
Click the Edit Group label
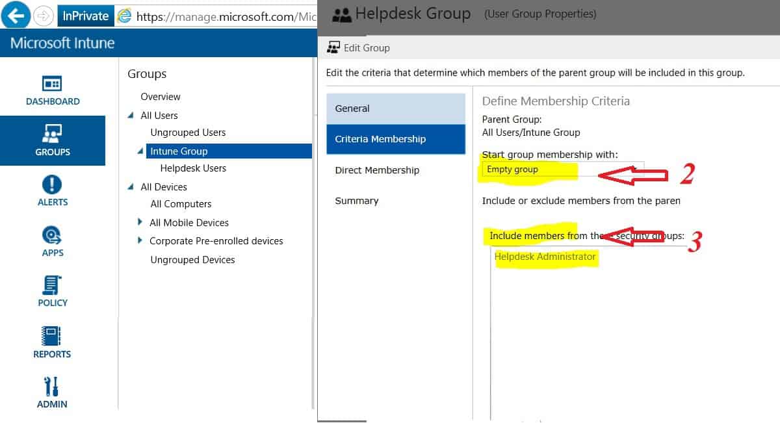click(x=367, y=47)
